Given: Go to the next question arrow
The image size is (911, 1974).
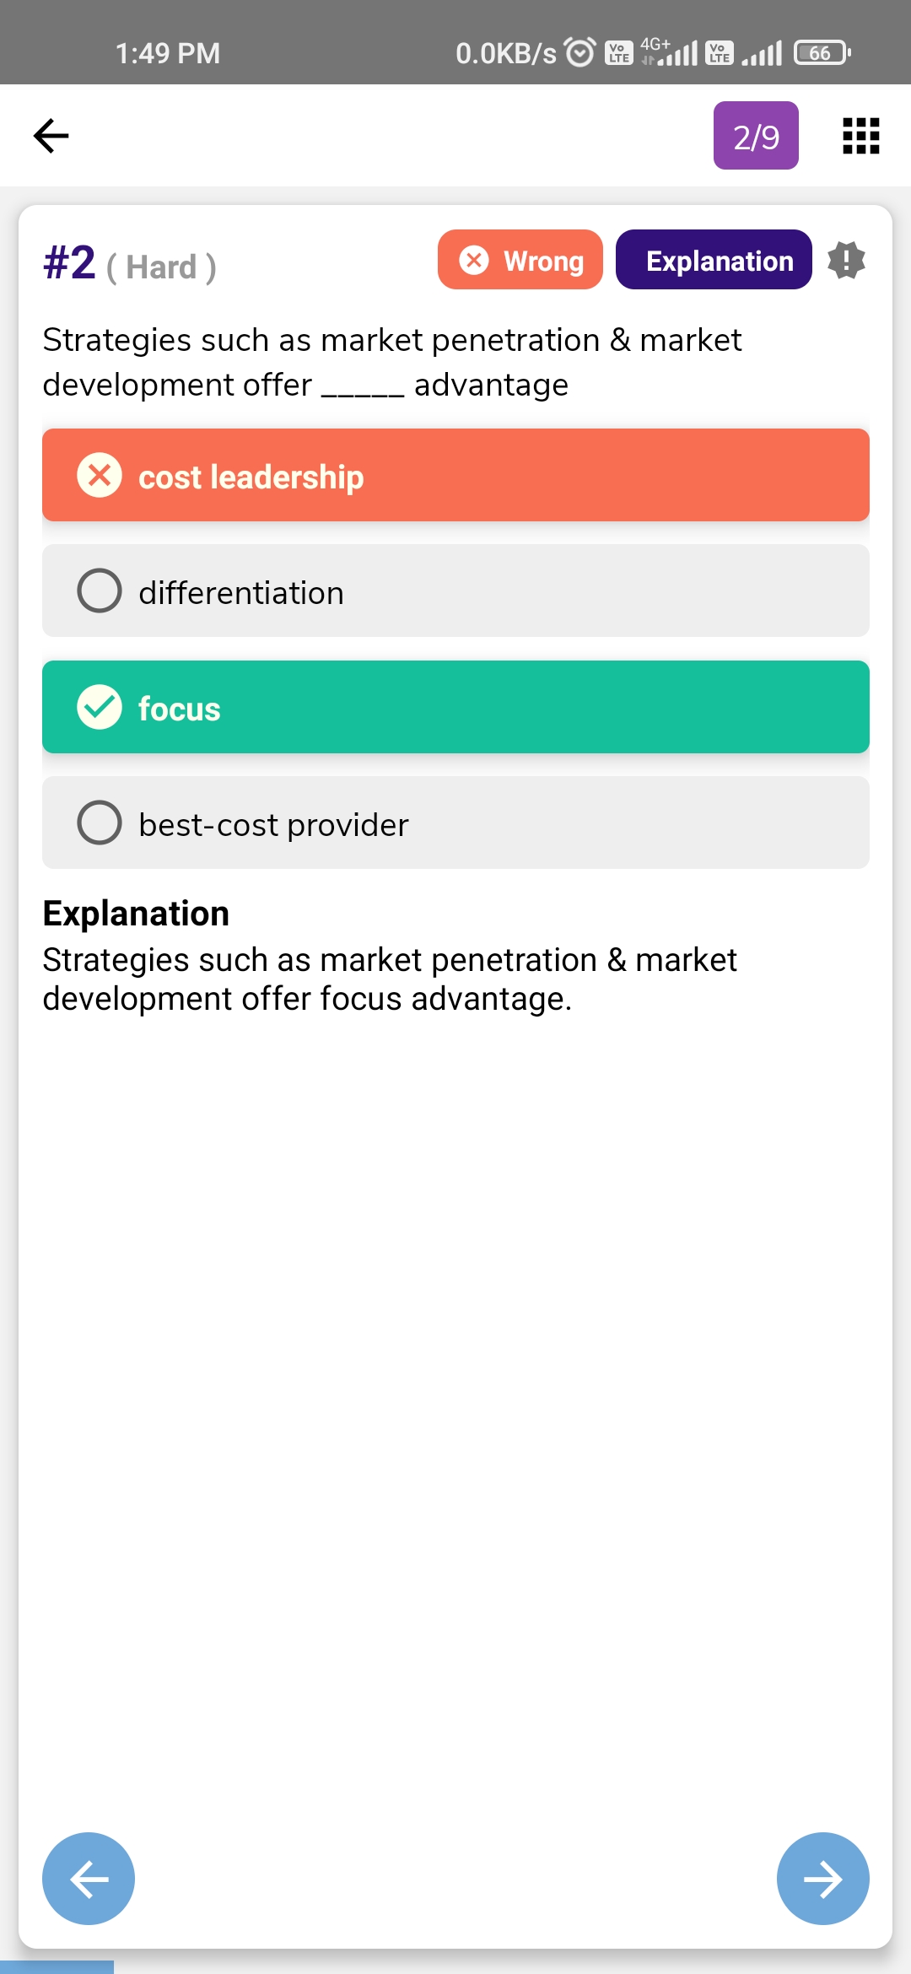Looking at the screenshot, I should tap(822, 1878).
